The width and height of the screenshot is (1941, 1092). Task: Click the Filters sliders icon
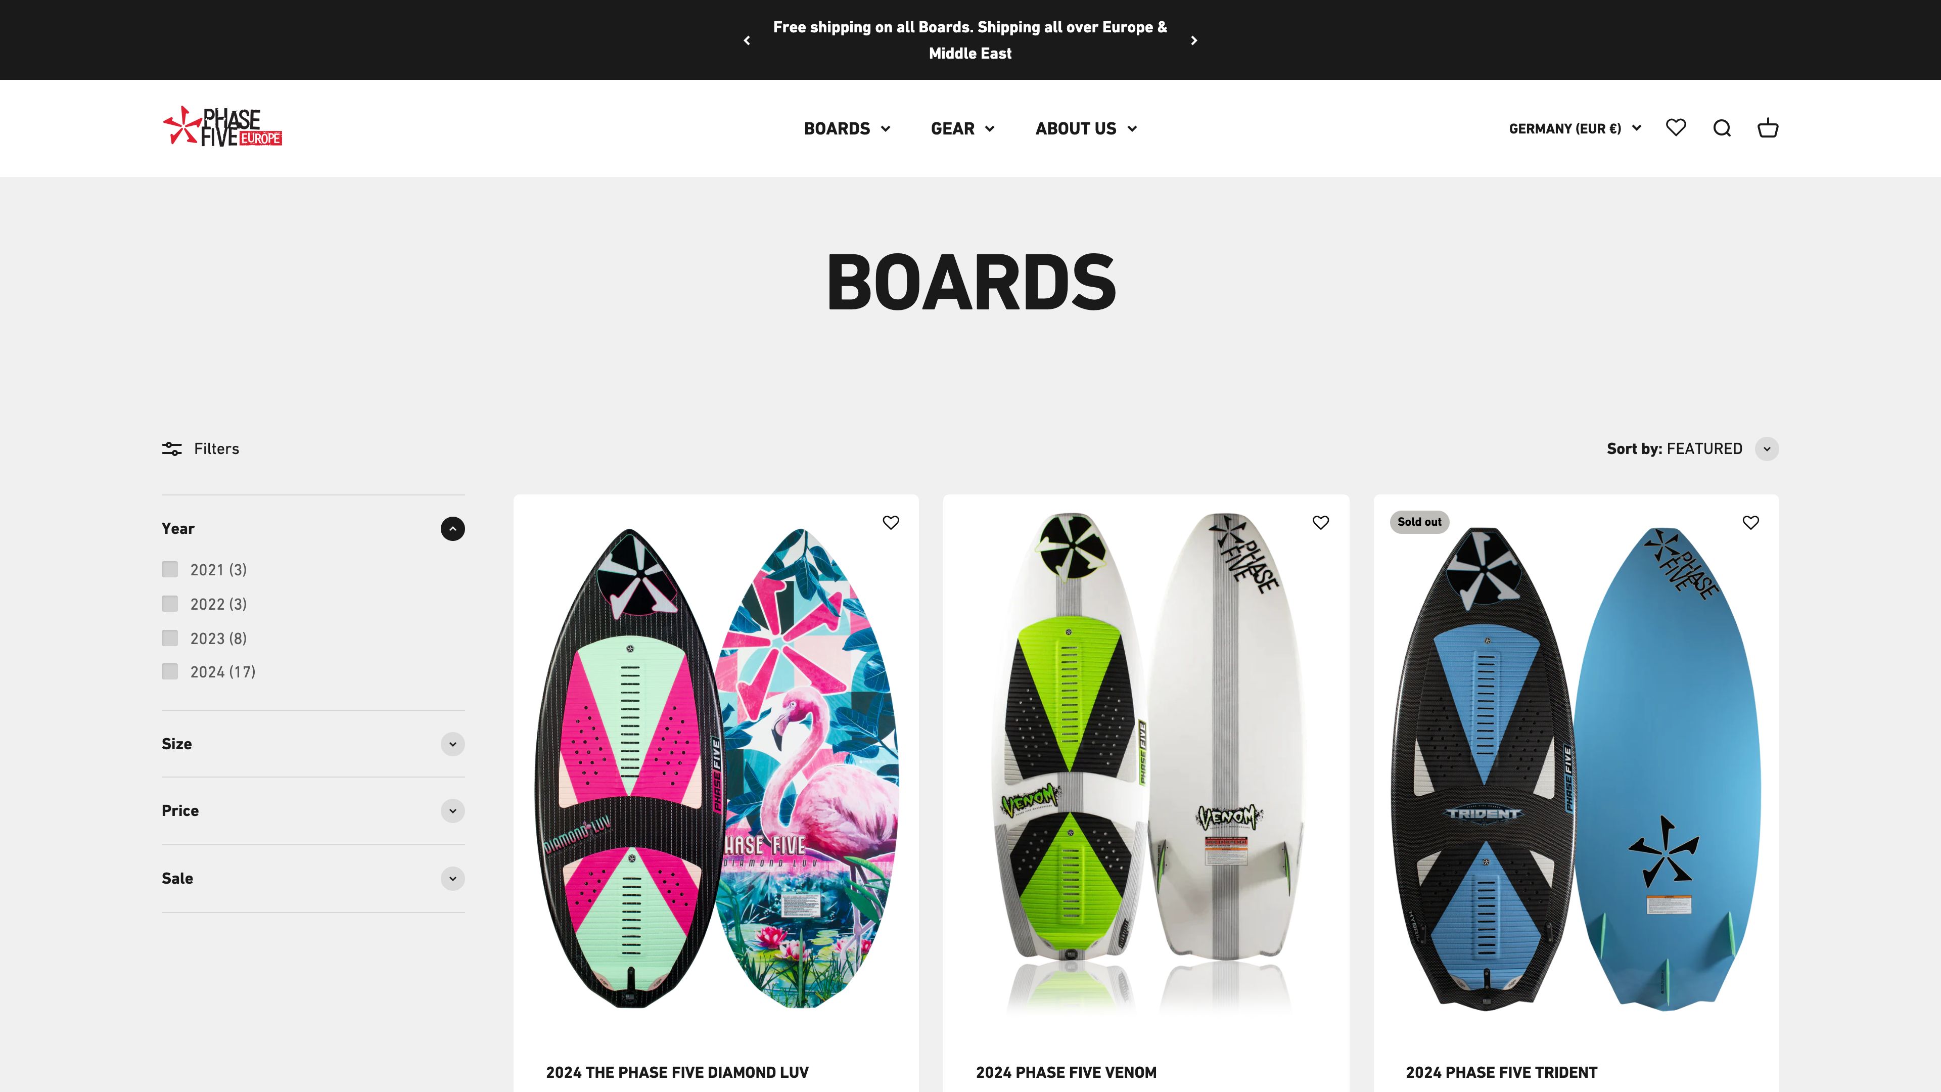(172, 448)
